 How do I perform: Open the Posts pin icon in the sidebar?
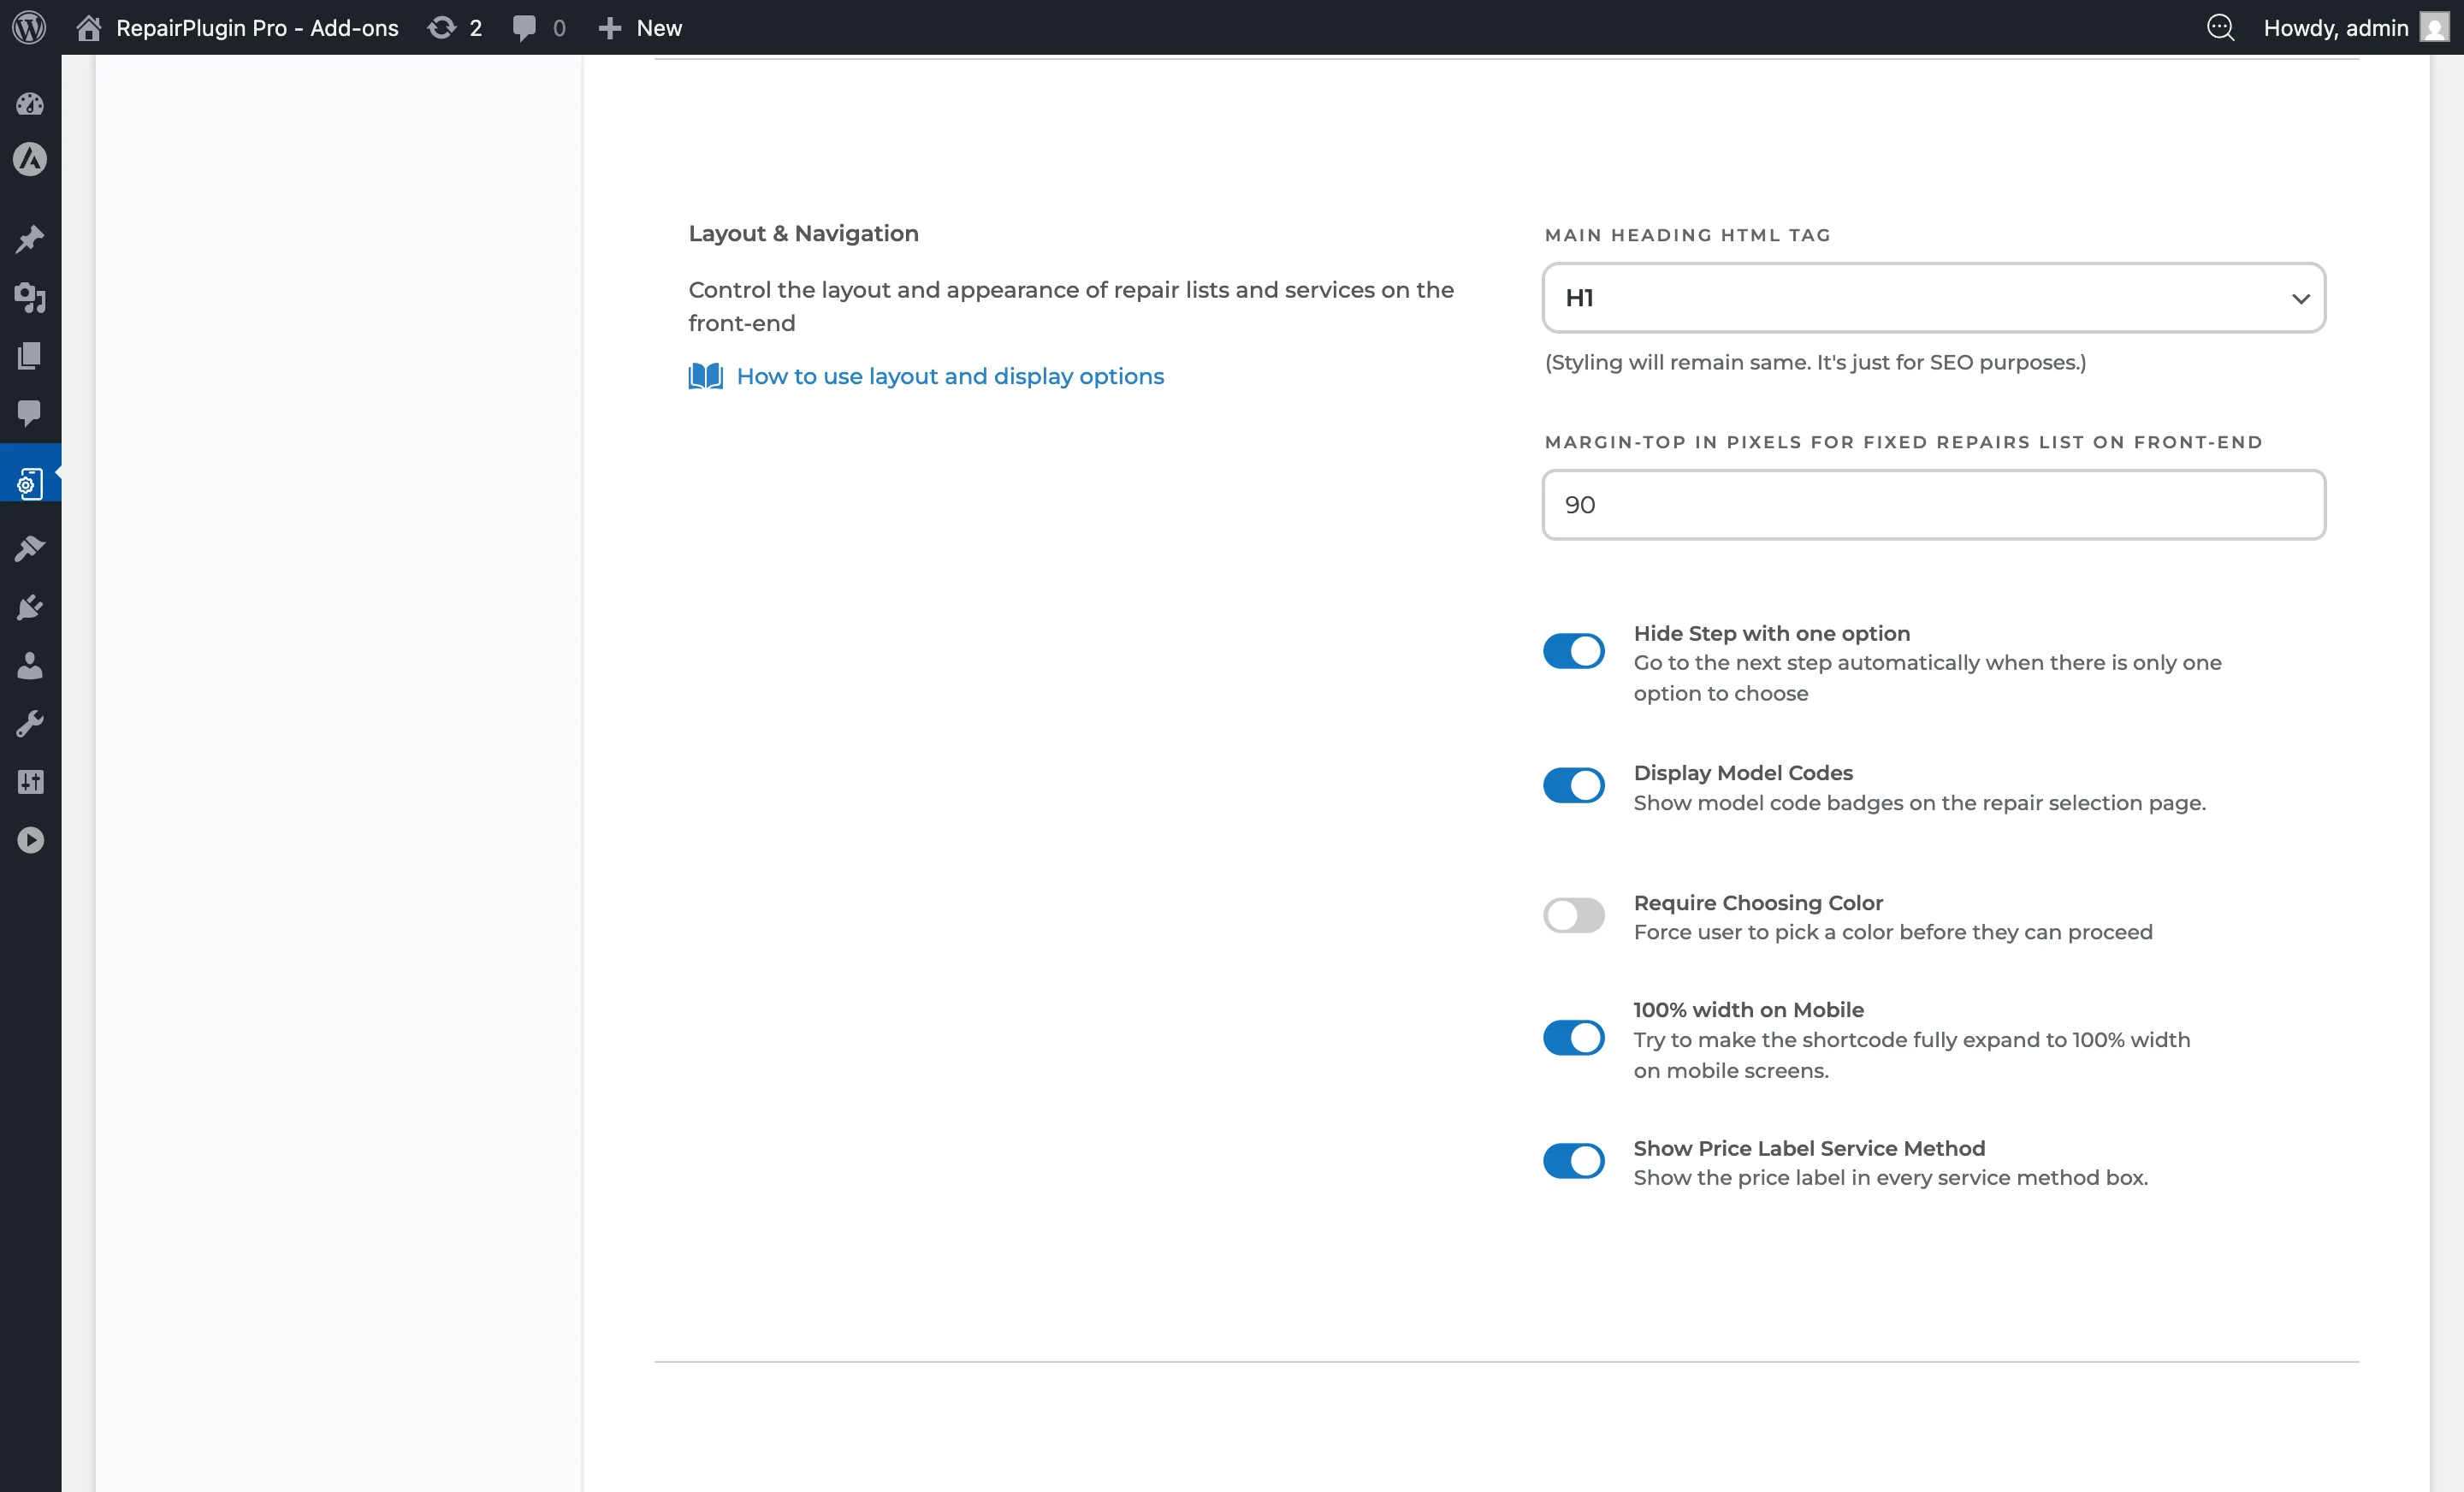(x=30, y=239)
